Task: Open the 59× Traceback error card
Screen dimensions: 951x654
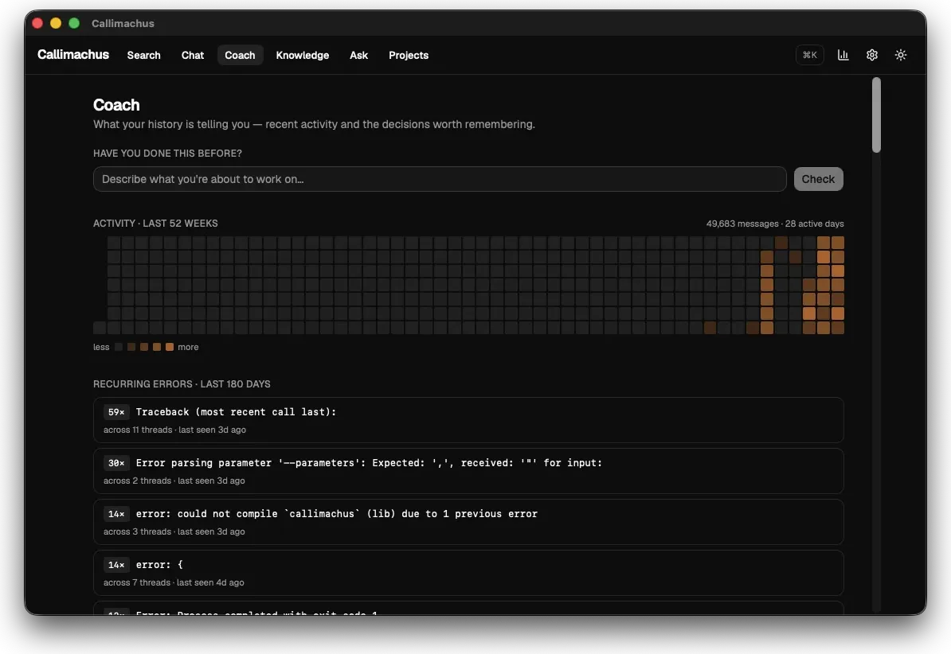Action: tap(468, 420)
